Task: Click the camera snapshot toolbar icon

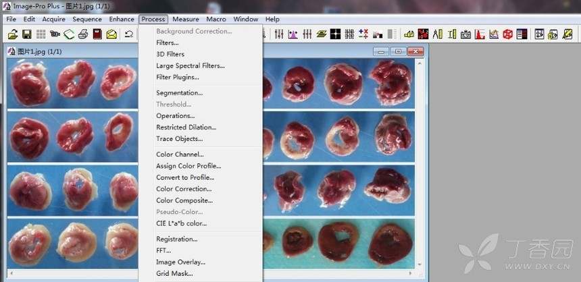Action: [x=466, y=34]
